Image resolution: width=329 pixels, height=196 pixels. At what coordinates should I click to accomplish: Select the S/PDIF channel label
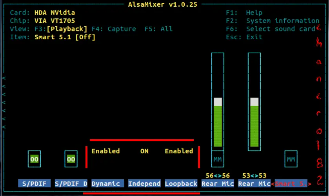point(34,183)
